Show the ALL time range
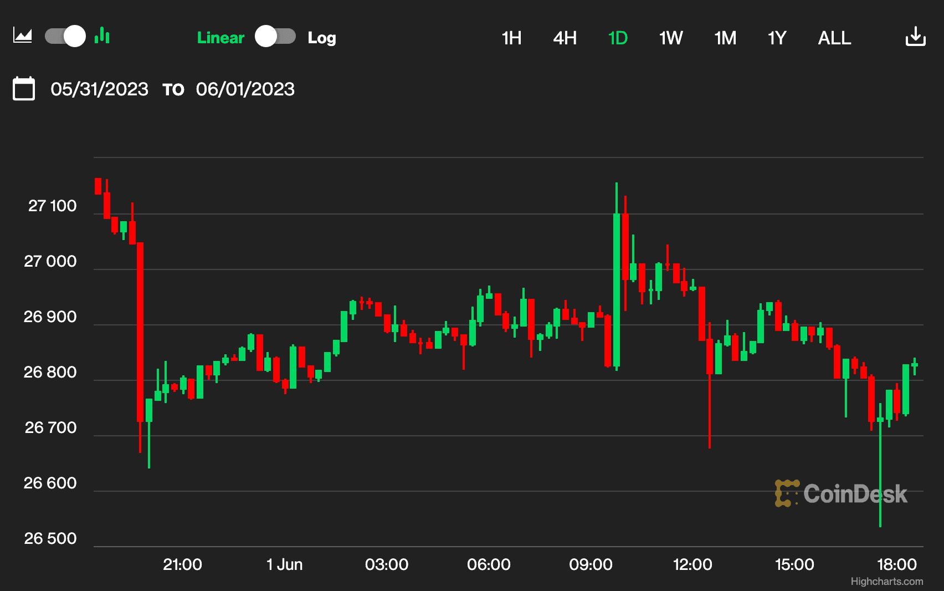This screenshot has width=944, height=591. tap(834, 38)
